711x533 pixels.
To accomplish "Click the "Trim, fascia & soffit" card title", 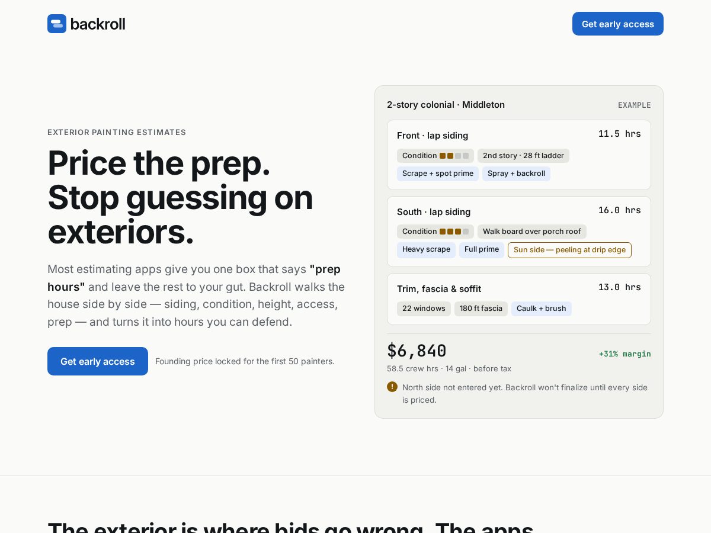I will (x=439, y=289).
